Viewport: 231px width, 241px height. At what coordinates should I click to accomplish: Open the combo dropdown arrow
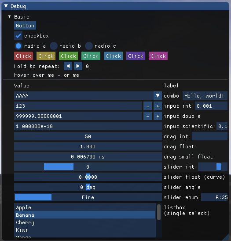158,96
